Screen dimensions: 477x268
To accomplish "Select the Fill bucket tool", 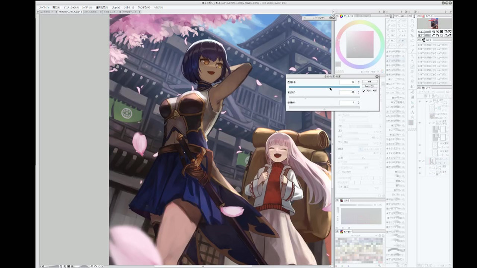I will coord(412,92).
